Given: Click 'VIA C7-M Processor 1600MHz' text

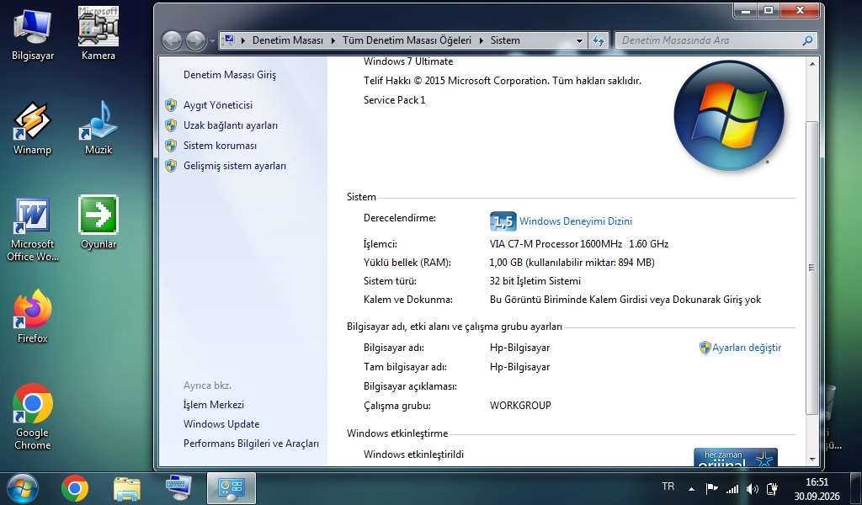Looking at the screenshot, I should 556,244.
